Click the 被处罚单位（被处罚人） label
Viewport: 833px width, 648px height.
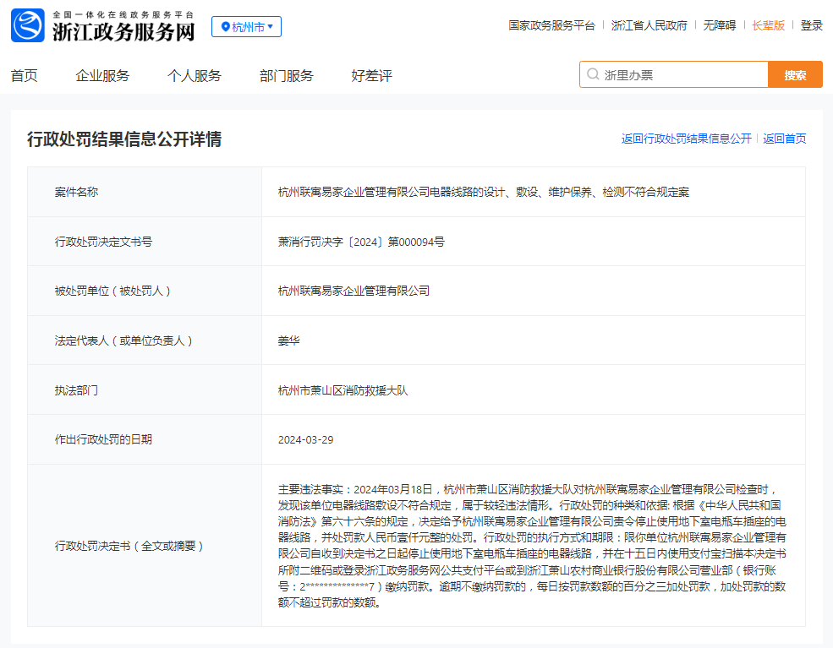[x=112, y=291]
